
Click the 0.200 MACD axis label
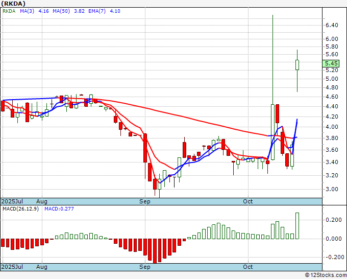point(333,220)
